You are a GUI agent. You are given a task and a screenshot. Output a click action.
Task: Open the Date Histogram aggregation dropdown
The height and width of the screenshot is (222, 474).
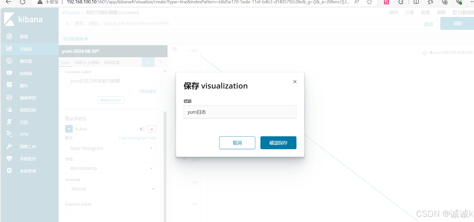point(111,148)
